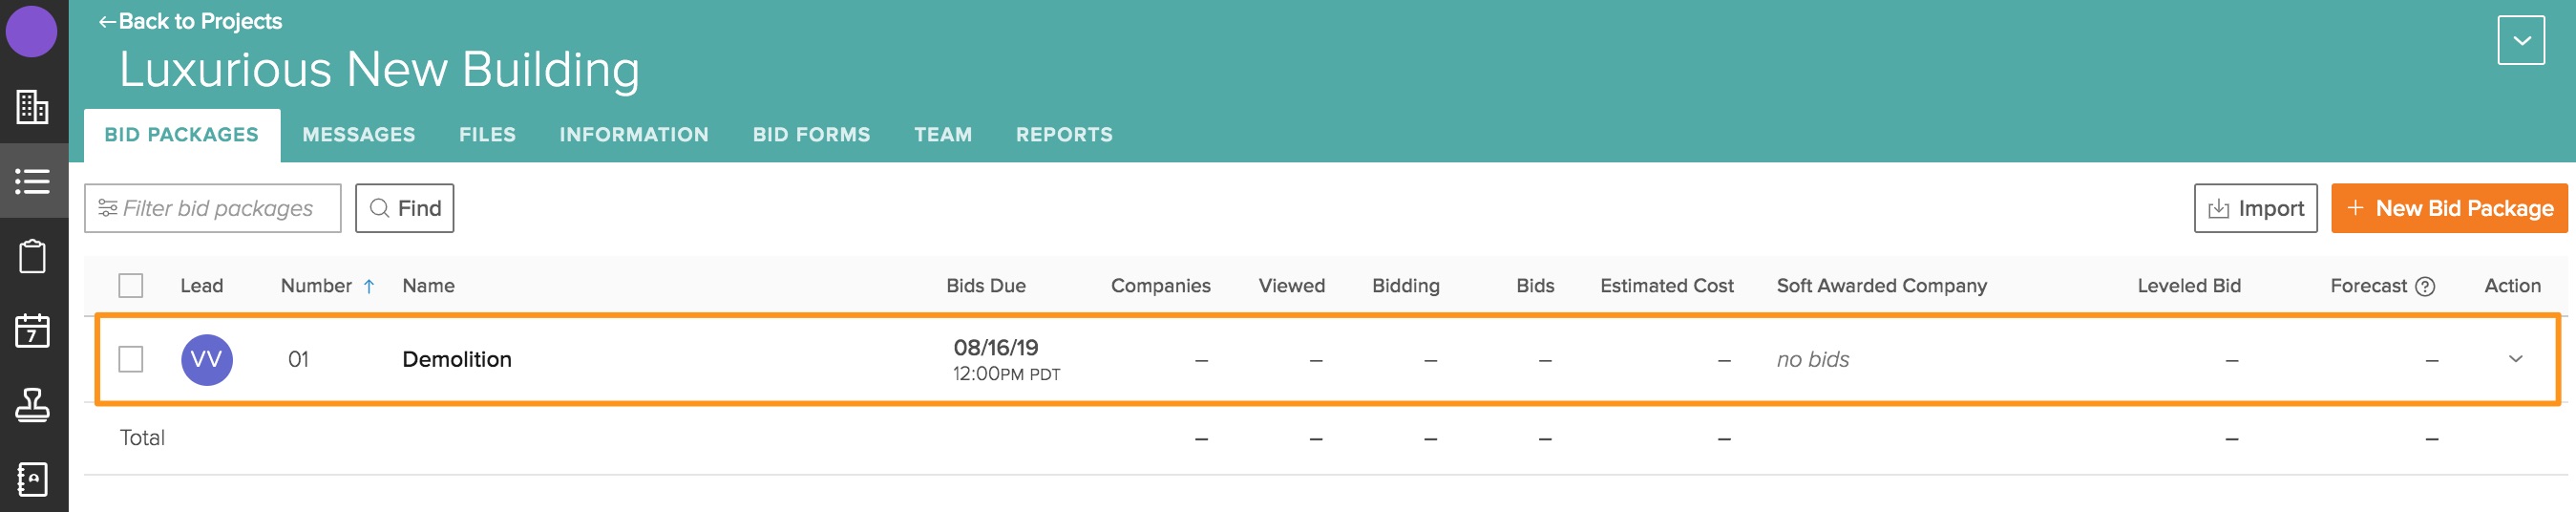Click the Import button
Image resolution: width=2576 pixels, height=512 pixels.
[x=2254, y=208]
